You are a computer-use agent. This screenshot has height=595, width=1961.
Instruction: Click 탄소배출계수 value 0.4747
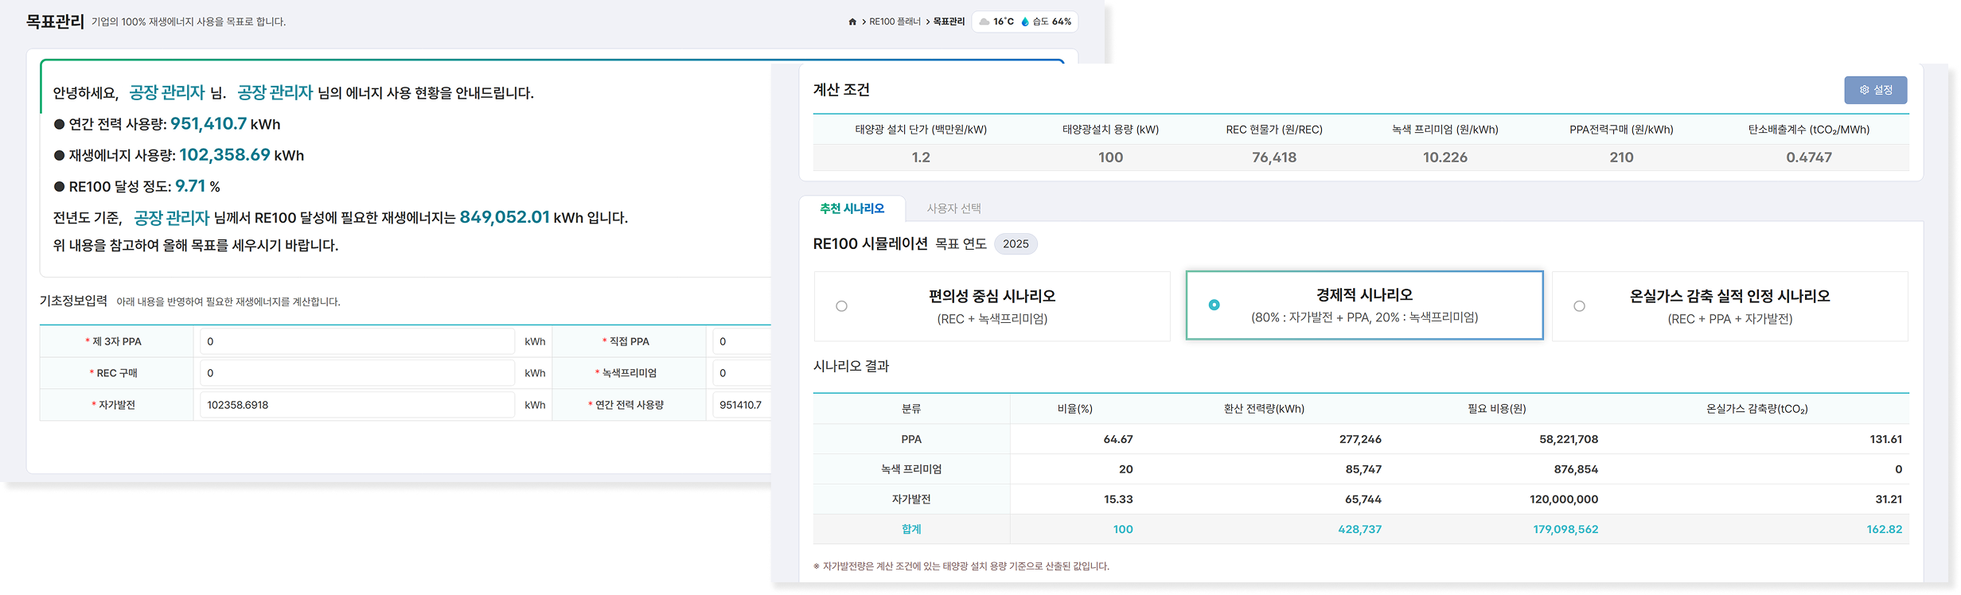click(1808, 157)
